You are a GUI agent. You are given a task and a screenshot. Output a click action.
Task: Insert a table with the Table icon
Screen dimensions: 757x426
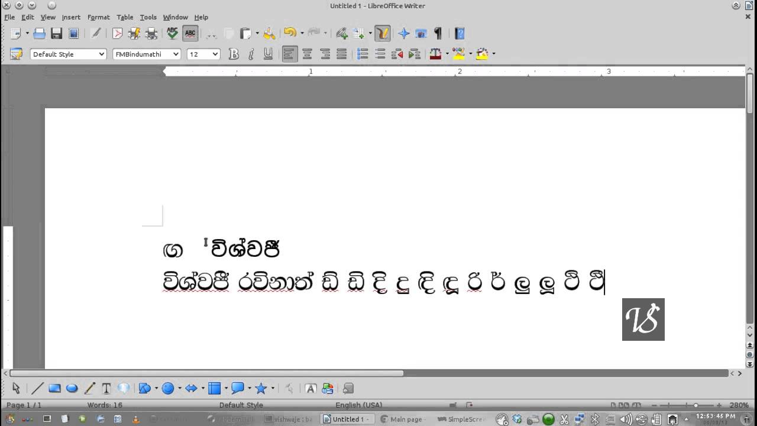coord(359,34)
